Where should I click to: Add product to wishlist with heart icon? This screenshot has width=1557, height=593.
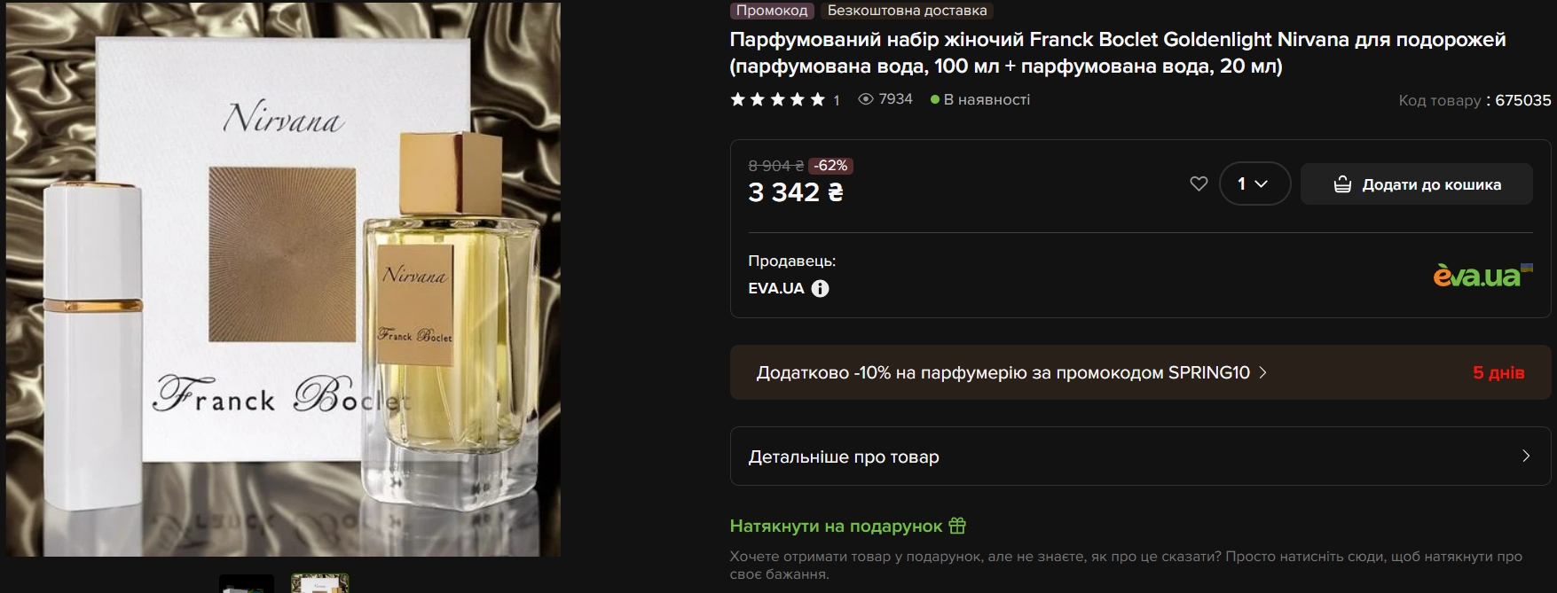[1199, 184]
